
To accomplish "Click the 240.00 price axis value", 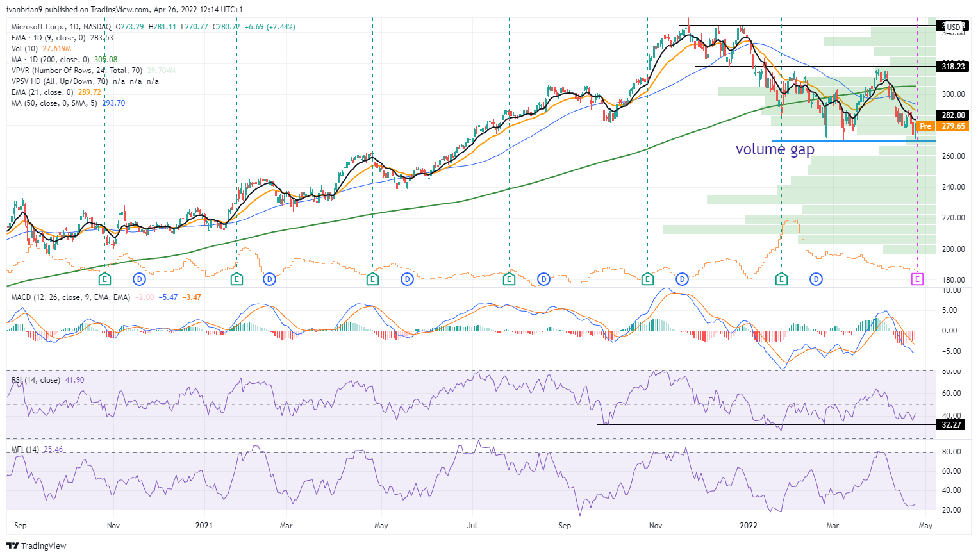I will pyautogui.click(x=953, y=187).
